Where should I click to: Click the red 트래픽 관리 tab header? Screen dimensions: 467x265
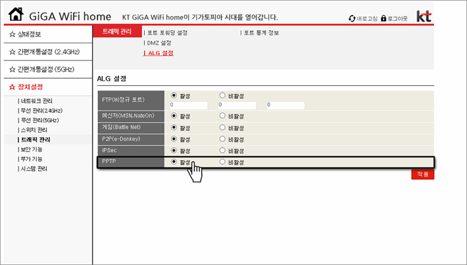(x=117, y=31)
